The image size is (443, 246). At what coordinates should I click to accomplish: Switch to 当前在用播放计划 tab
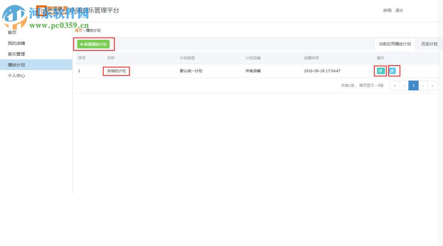point(394,44)
